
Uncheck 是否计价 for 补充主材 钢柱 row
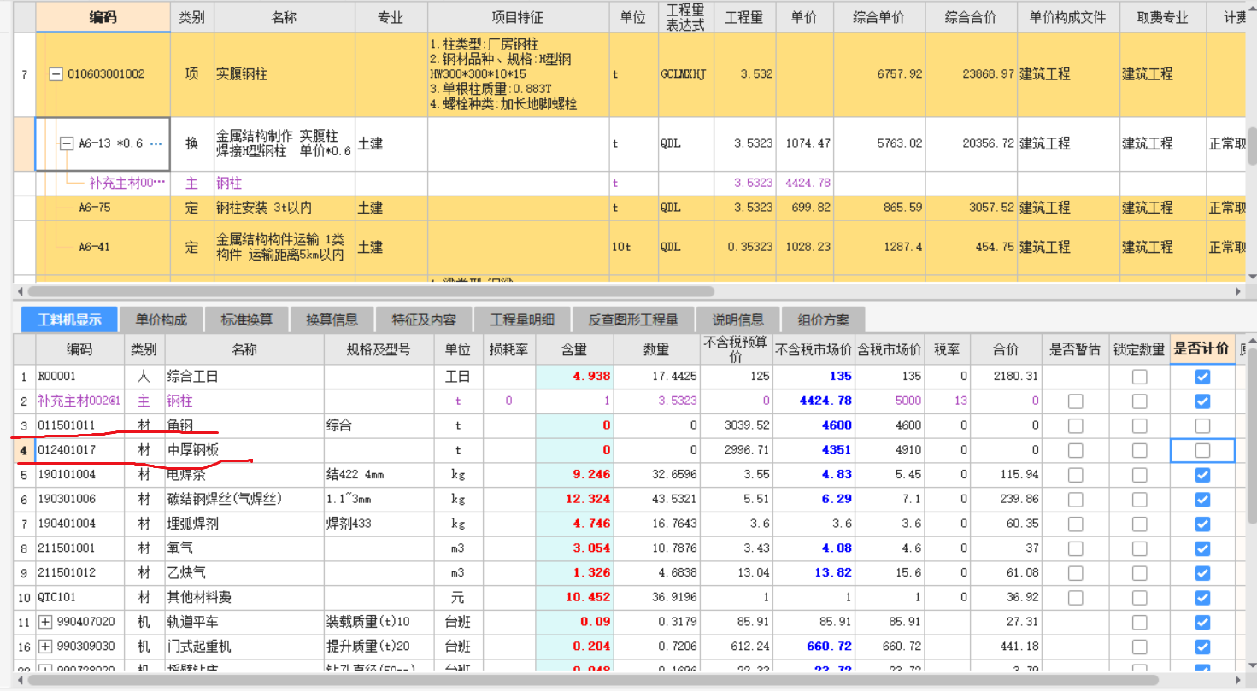(x=1202, y=401)
